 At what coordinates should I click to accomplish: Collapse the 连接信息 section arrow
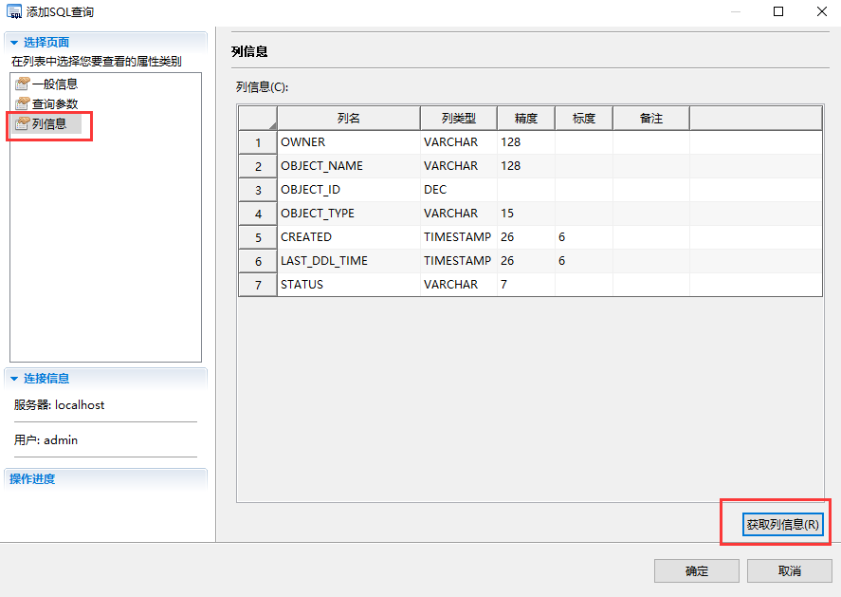(14, 379)
